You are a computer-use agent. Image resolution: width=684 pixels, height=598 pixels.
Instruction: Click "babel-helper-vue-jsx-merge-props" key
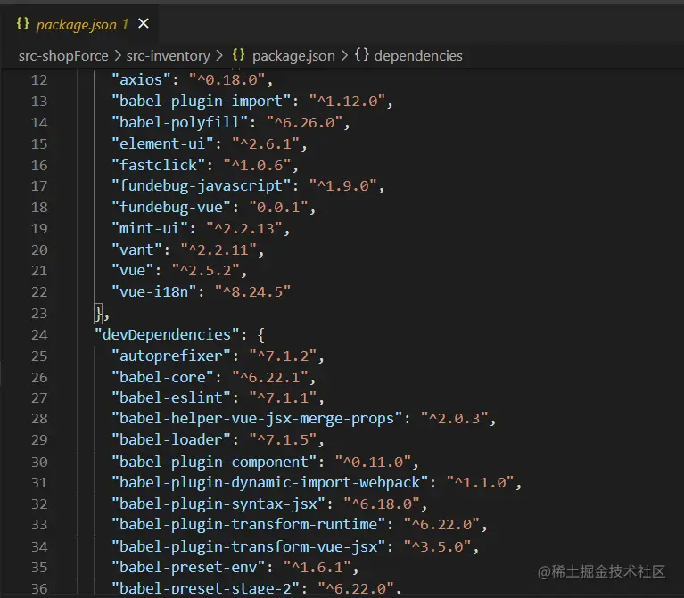(x=257, y=419)
